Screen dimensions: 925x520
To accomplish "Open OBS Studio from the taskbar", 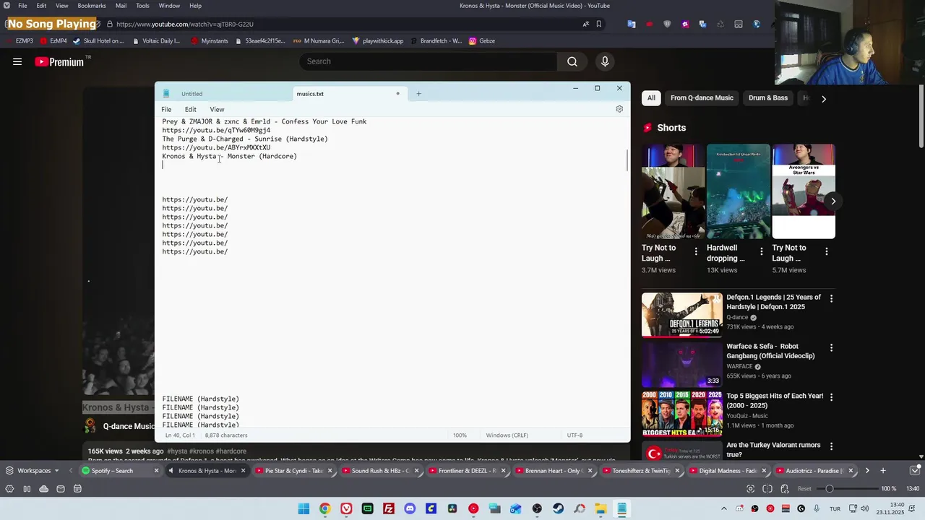I will point(537,508).
